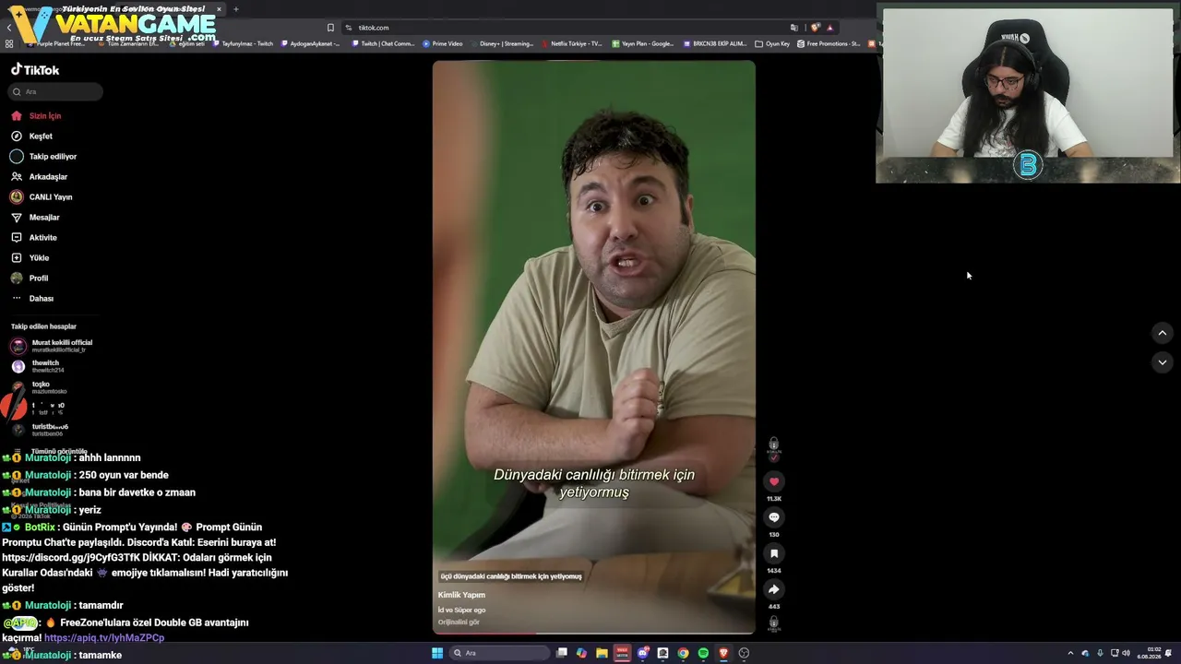Open Spotify from the taskbar
The width and height of the screenshot is (1181, 664).
coord(703,653)
